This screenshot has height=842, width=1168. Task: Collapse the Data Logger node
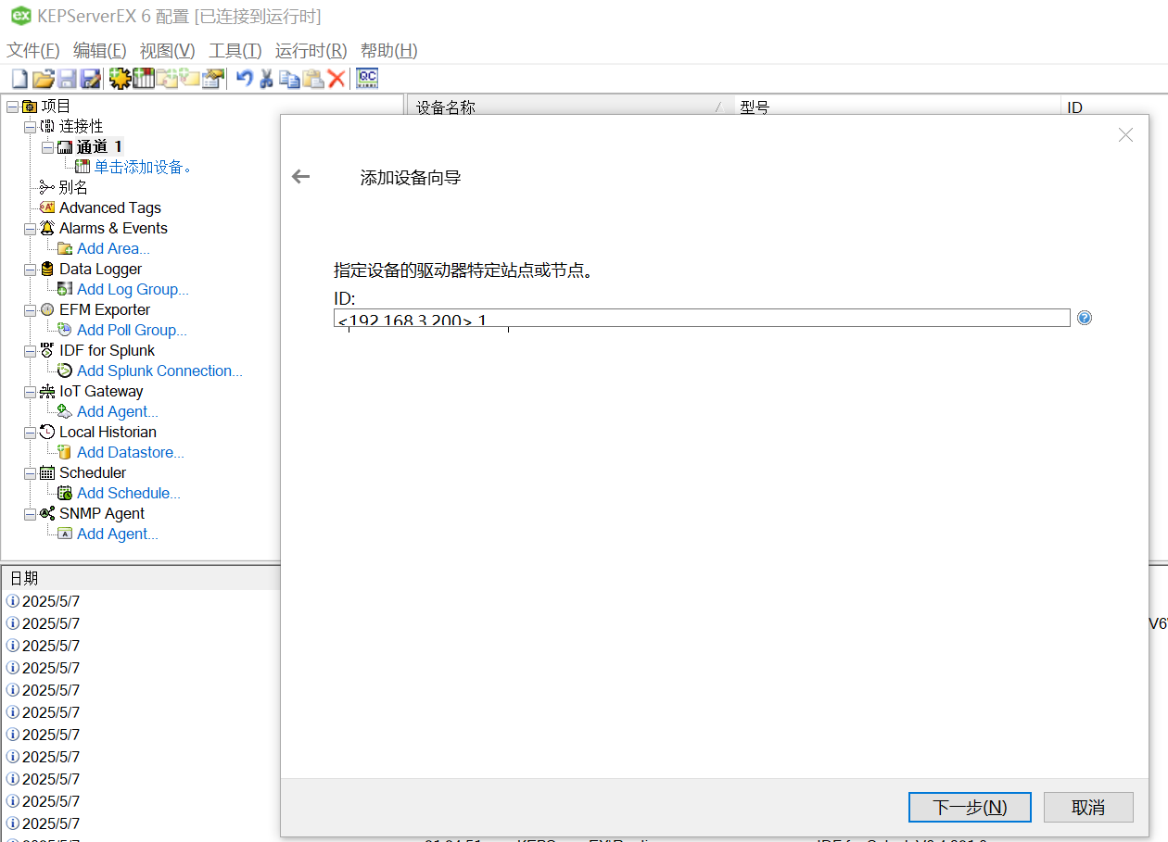[x=30, y=269]
